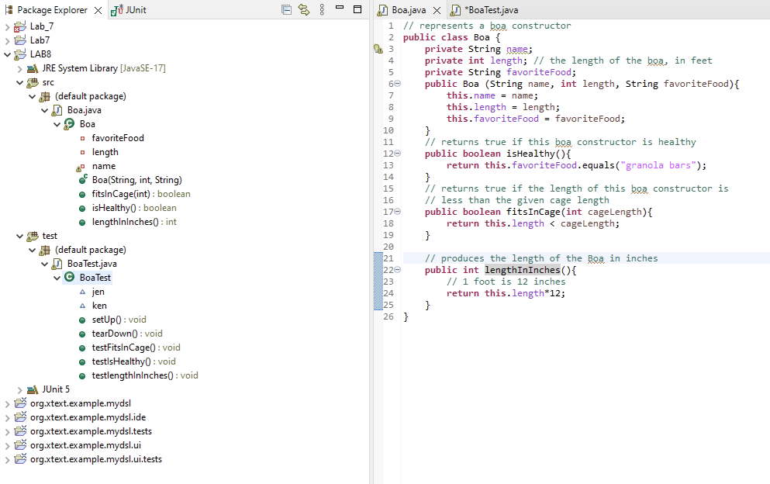Select the BoaTest class
770x484 pixels.
click(95, 278)
